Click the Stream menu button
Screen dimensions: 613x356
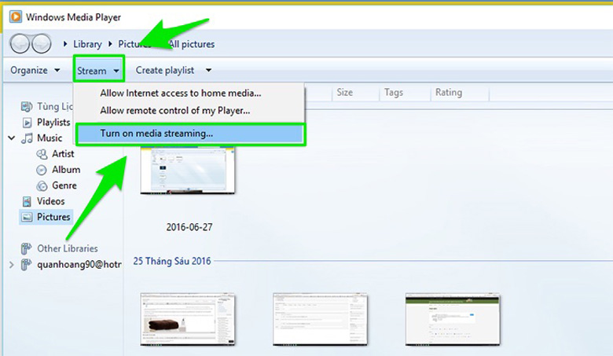98,71
